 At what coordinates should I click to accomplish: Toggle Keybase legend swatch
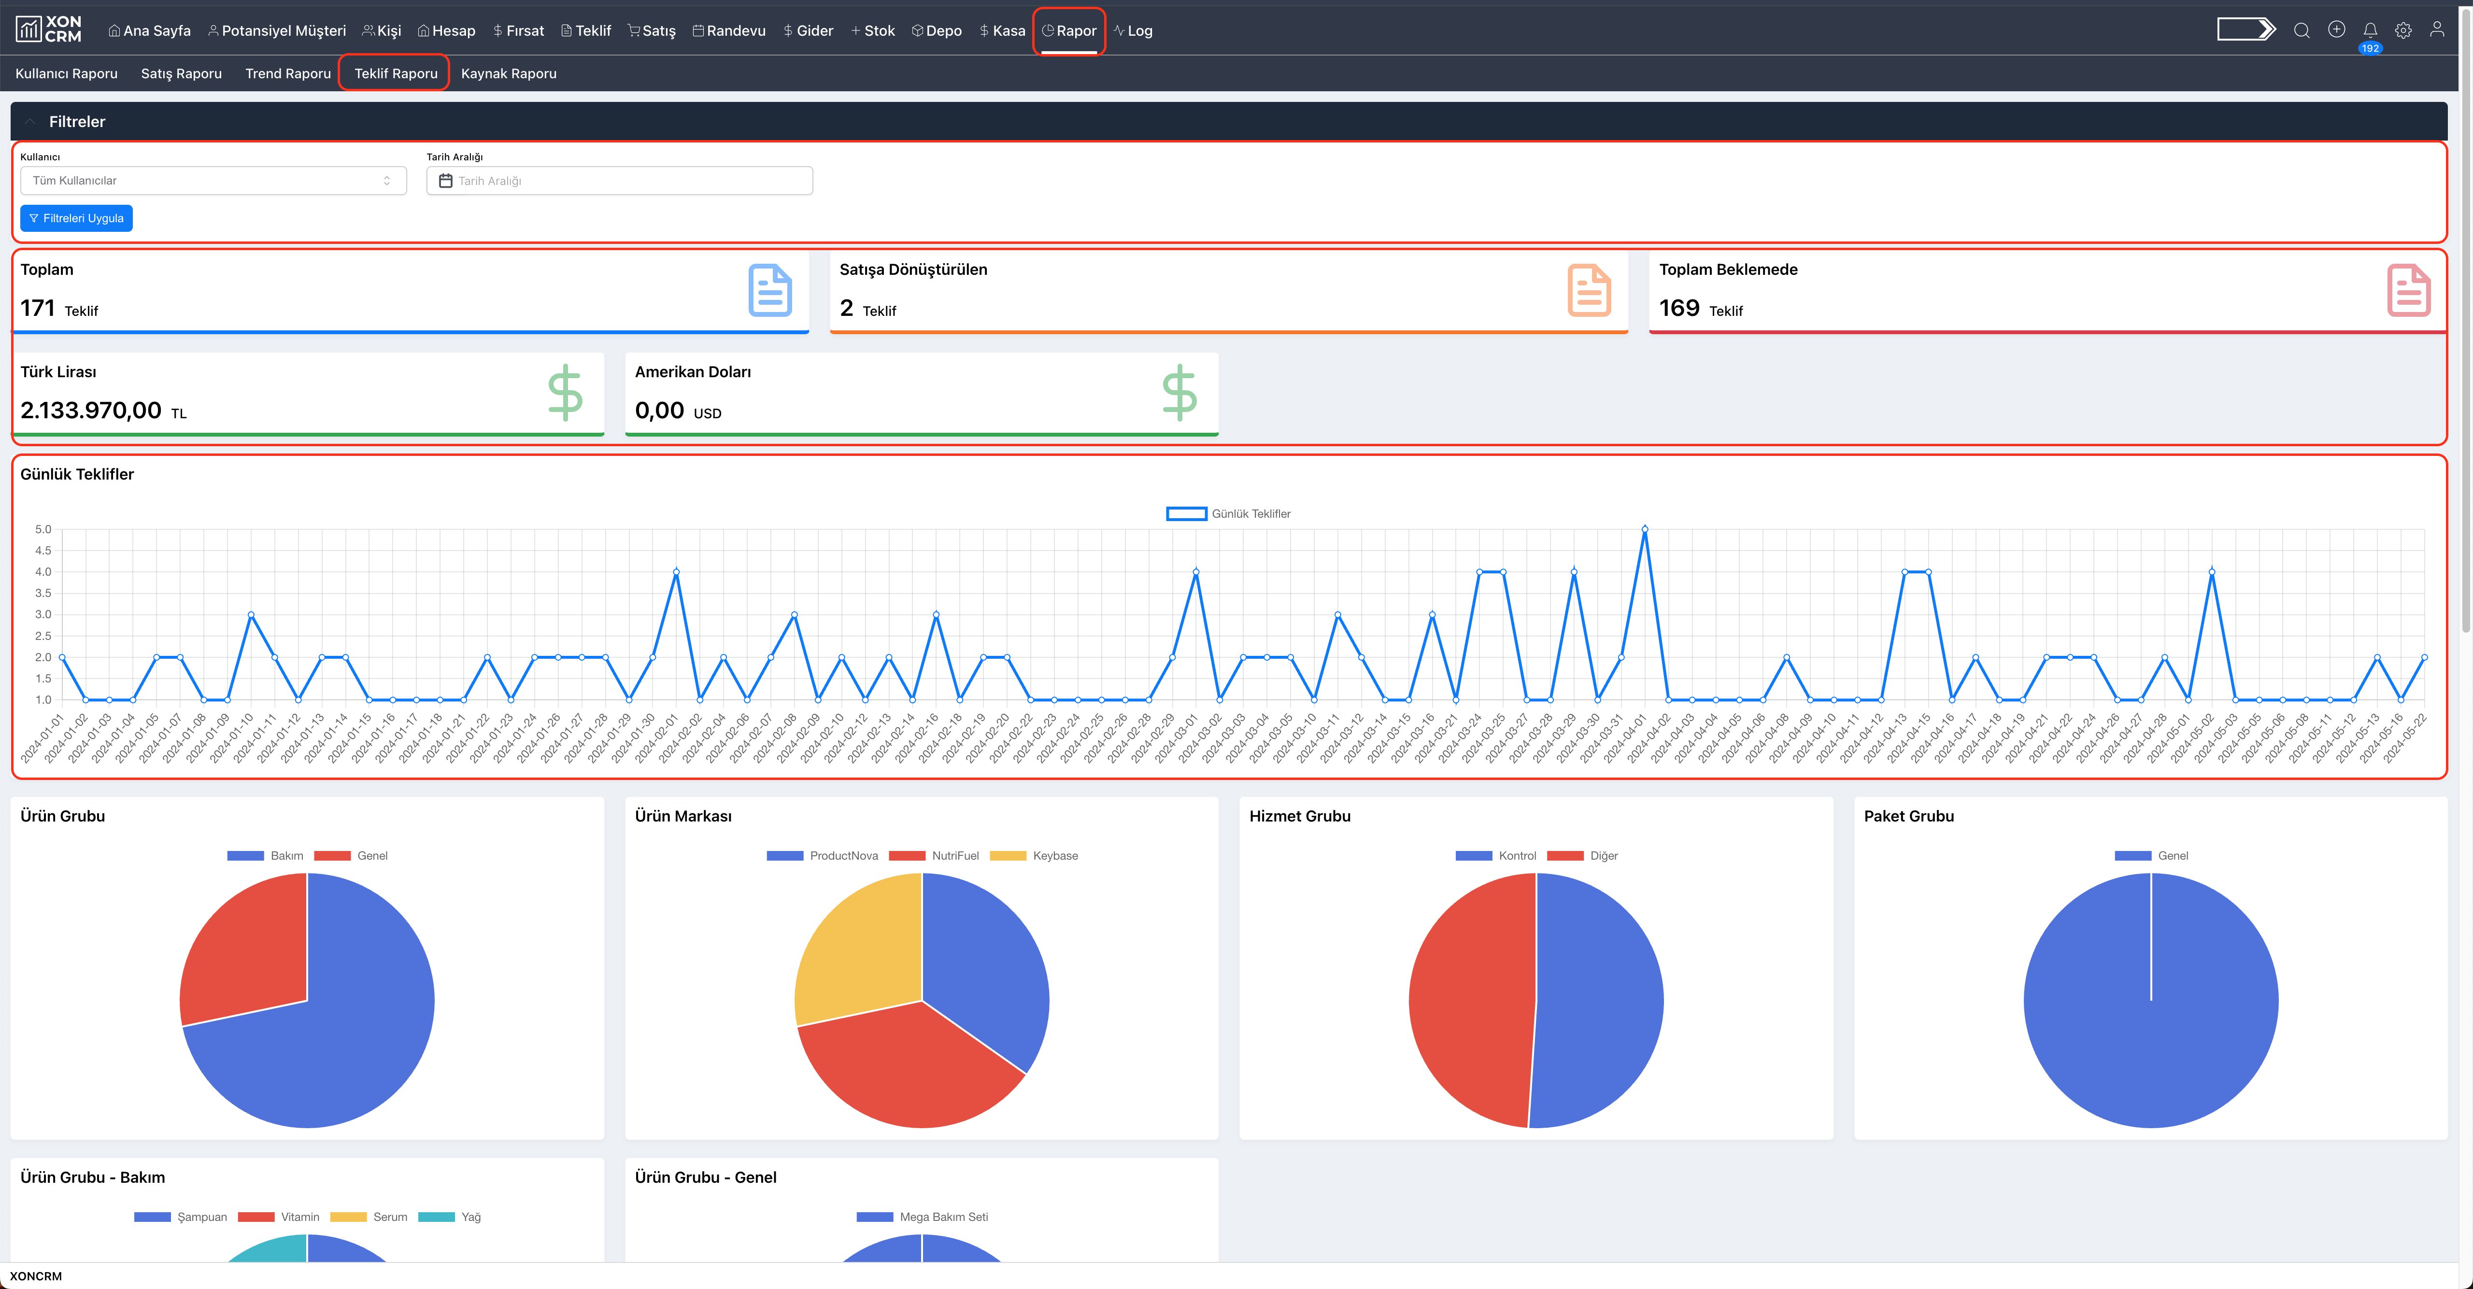click(x=1008, y=855)
